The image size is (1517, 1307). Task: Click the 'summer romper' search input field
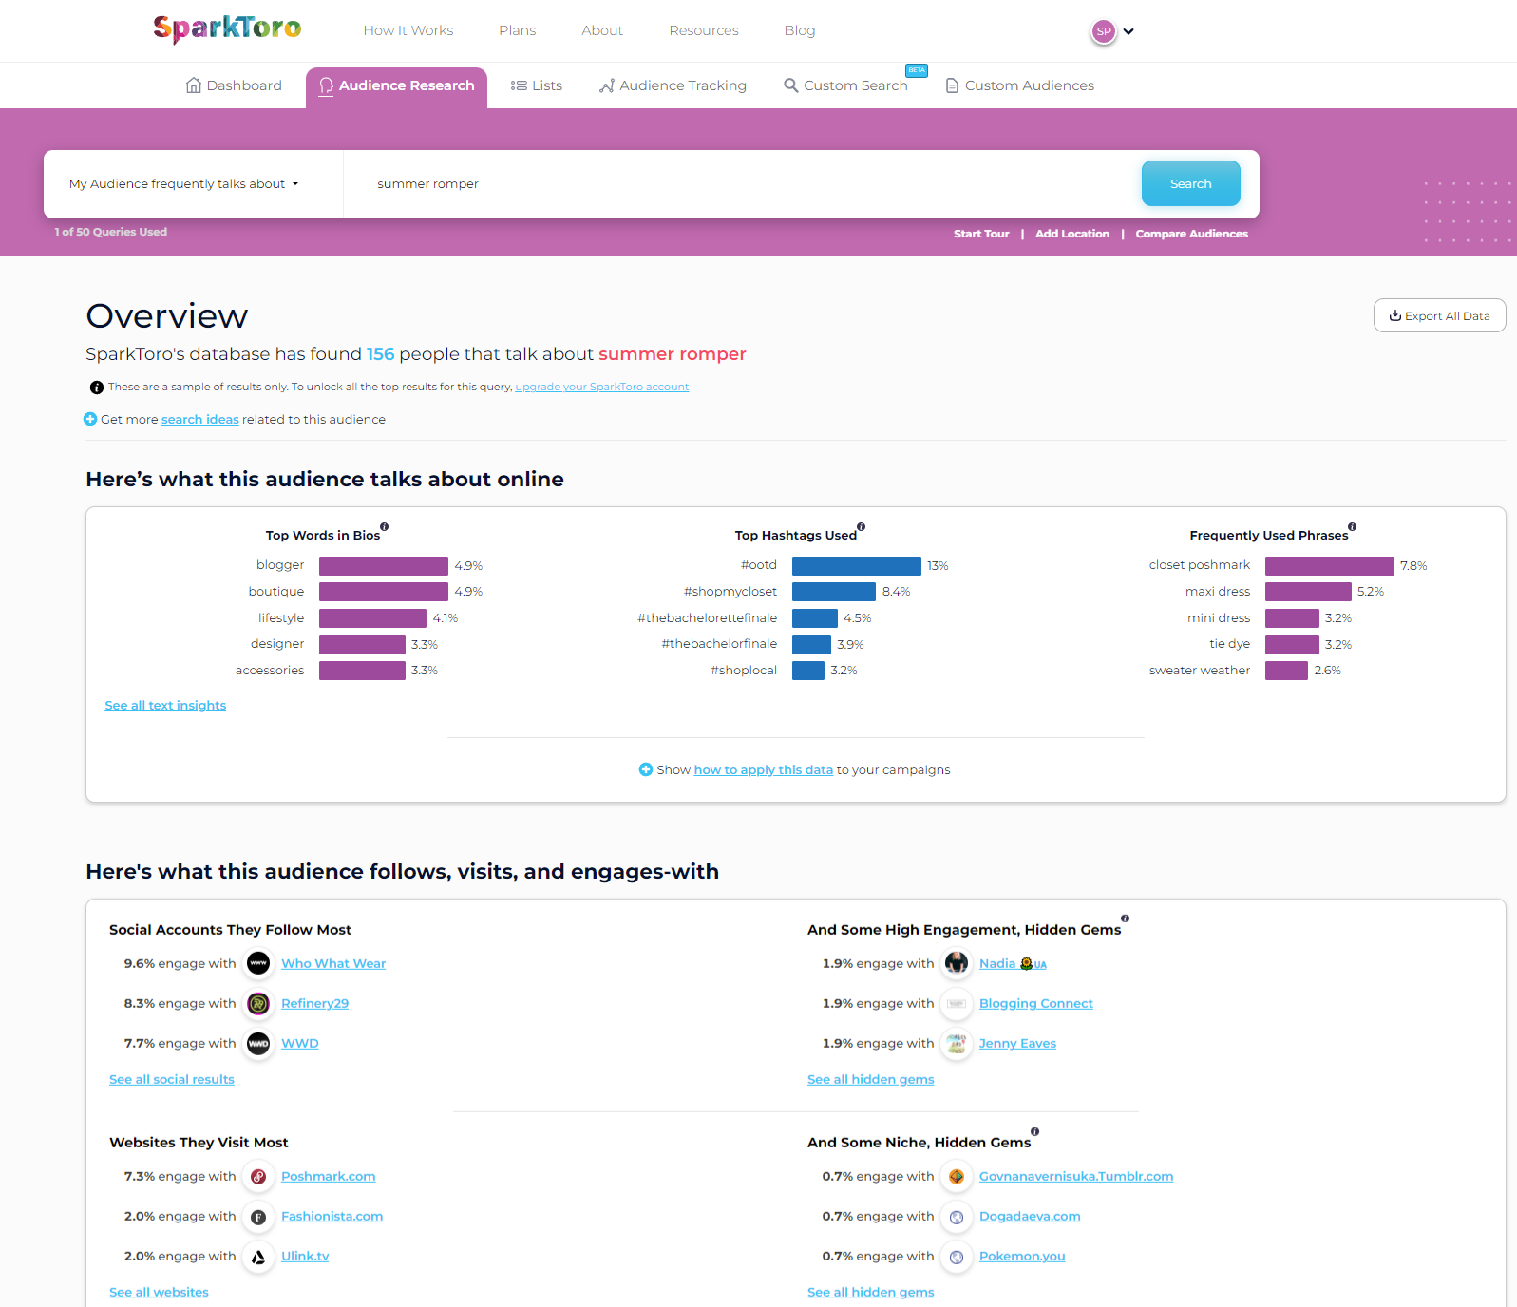pyautogui.click(x=741, y=184)
